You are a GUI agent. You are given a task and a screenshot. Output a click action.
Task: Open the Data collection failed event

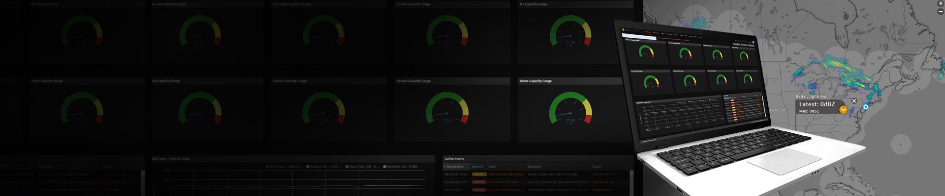[504, 182]
